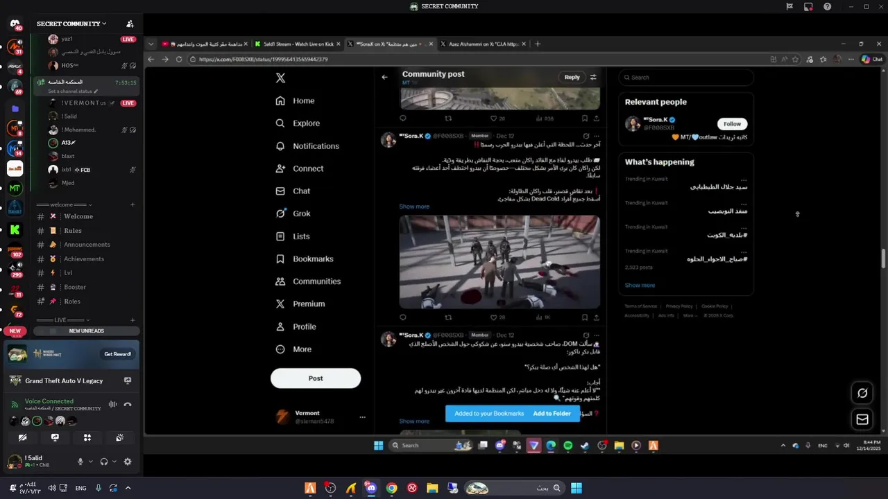Click Add to Folder in bookmark toast

(x=552, y=414)
